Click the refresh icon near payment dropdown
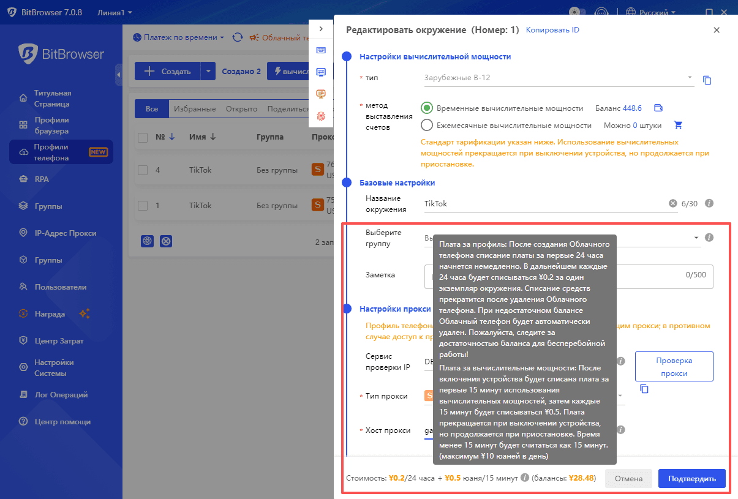This screenshot has width=738, height=499. pyautogui.click(x=238, y=37)
